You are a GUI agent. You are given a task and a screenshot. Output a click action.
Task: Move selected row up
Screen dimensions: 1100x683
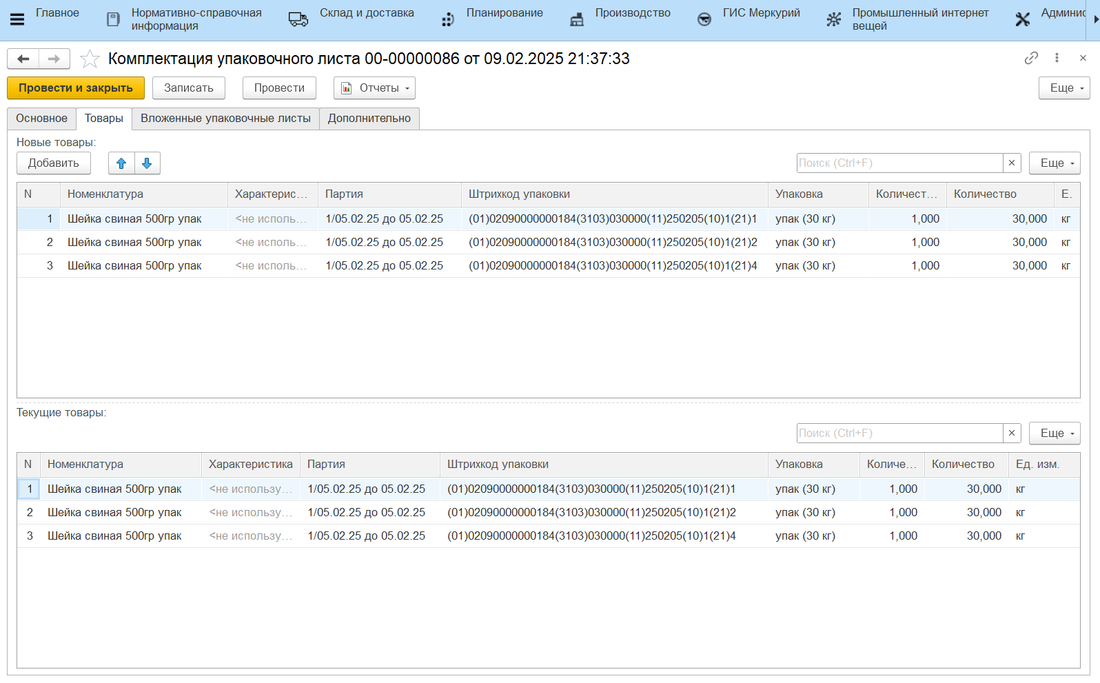coord(121,163)
